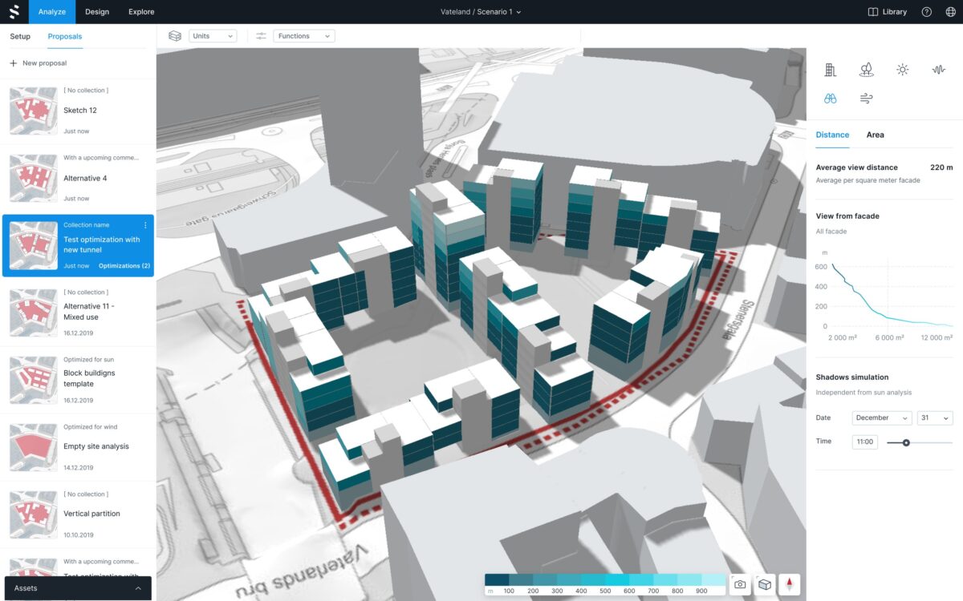Screen dimensions: 963x601
Task: Open help via question mark icon
Action: coord(927,12)
